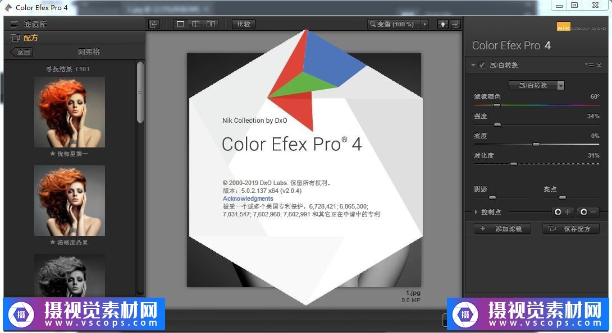Open the zoom 变焦 (100 %) arrow menu

424,24
